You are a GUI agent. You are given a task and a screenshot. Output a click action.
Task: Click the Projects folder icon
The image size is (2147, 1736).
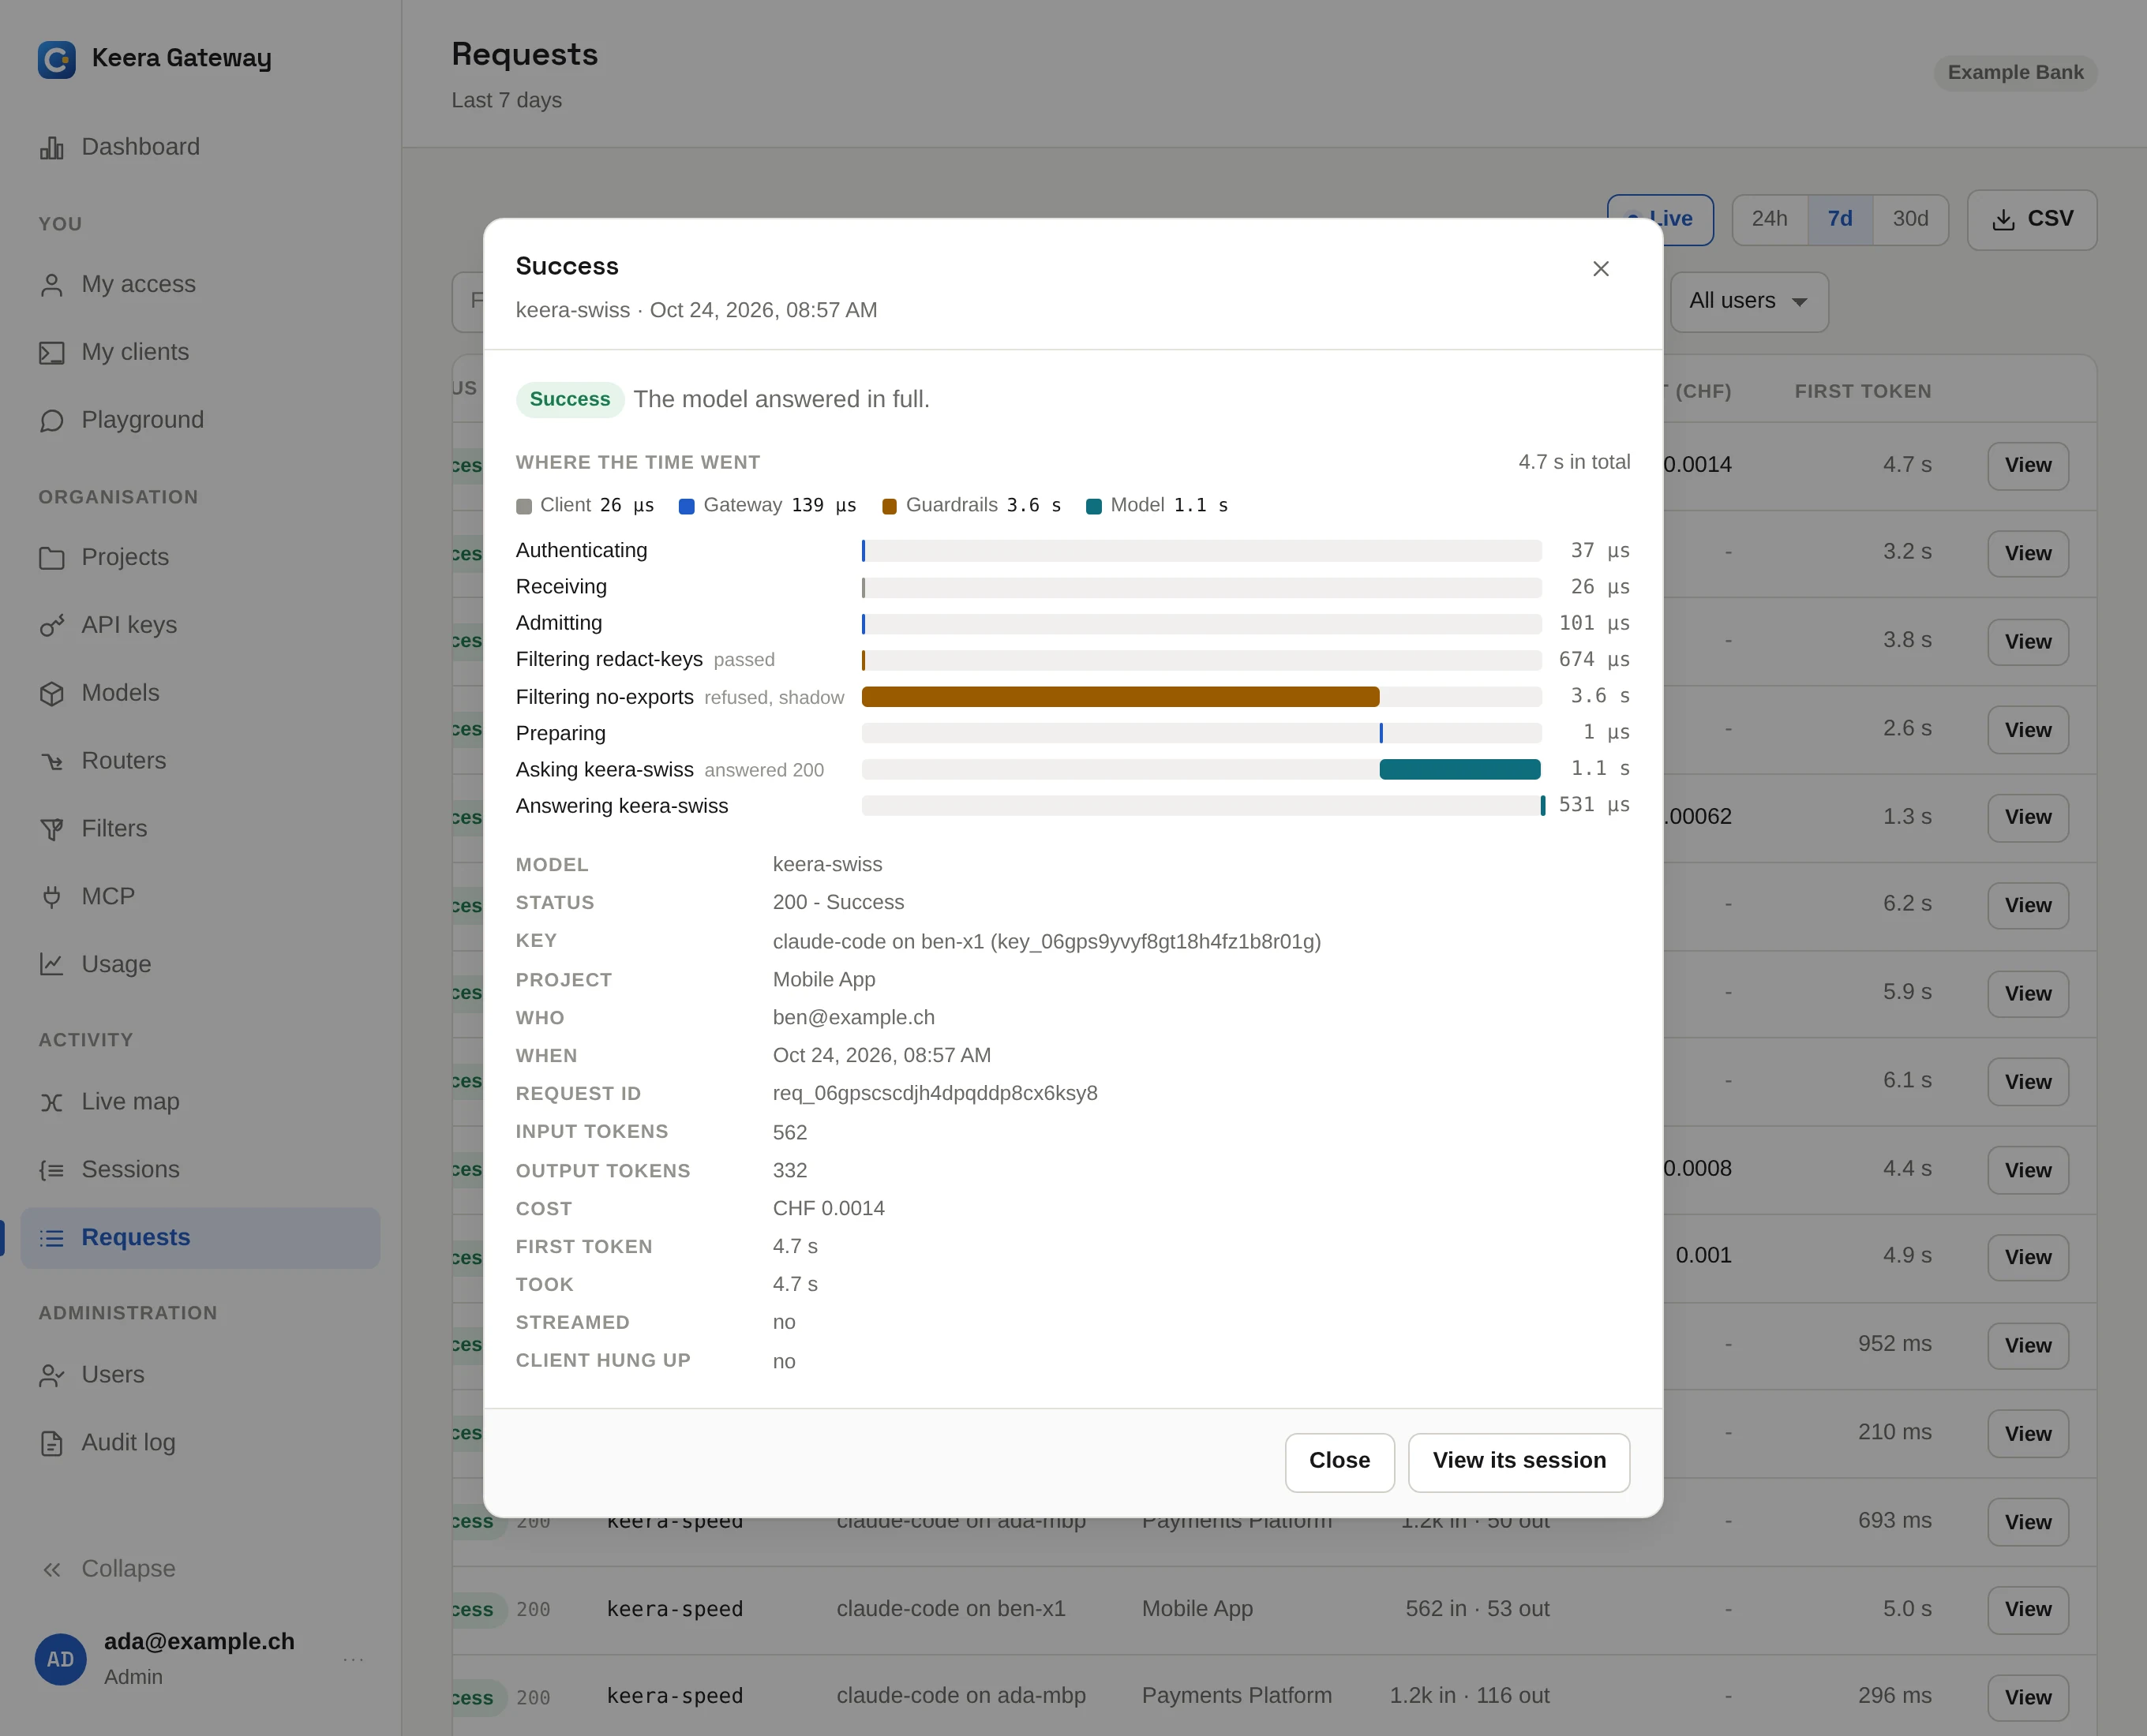point(52,558)
